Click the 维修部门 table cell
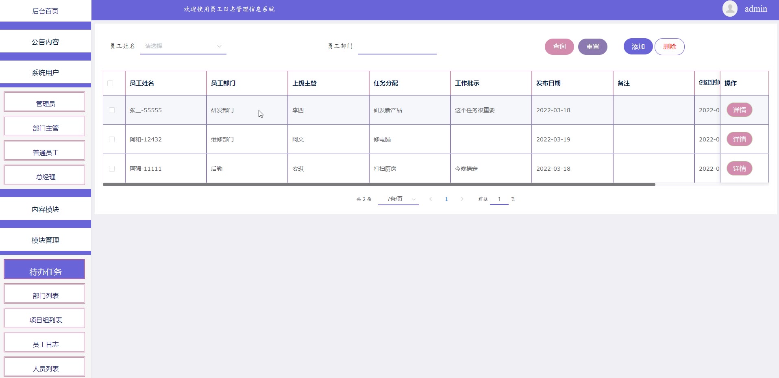The width and height of the screenshot is (779, 378). (247, 139)
